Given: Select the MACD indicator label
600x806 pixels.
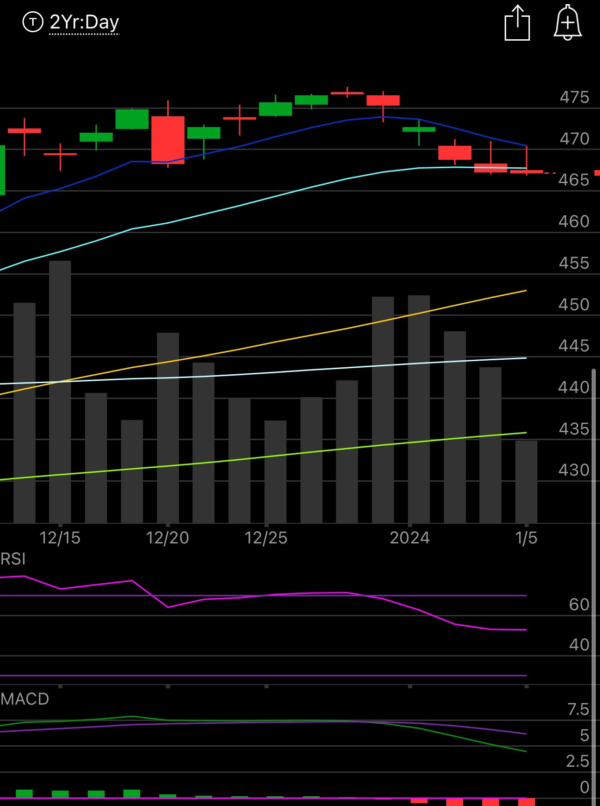Looking at the screenshot, I should [25, 699].
